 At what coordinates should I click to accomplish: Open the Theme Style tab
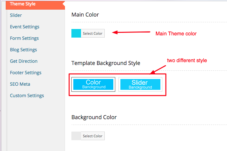(23, 4)
